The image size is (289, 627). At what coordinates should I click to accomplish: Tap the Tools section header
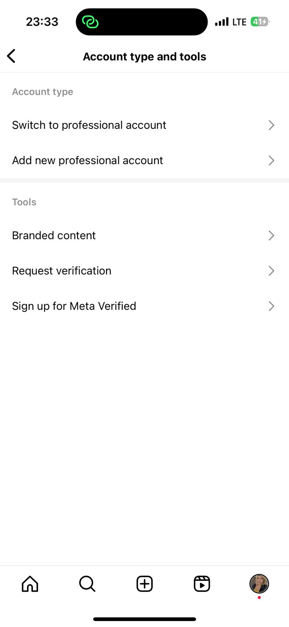[24, 202]
